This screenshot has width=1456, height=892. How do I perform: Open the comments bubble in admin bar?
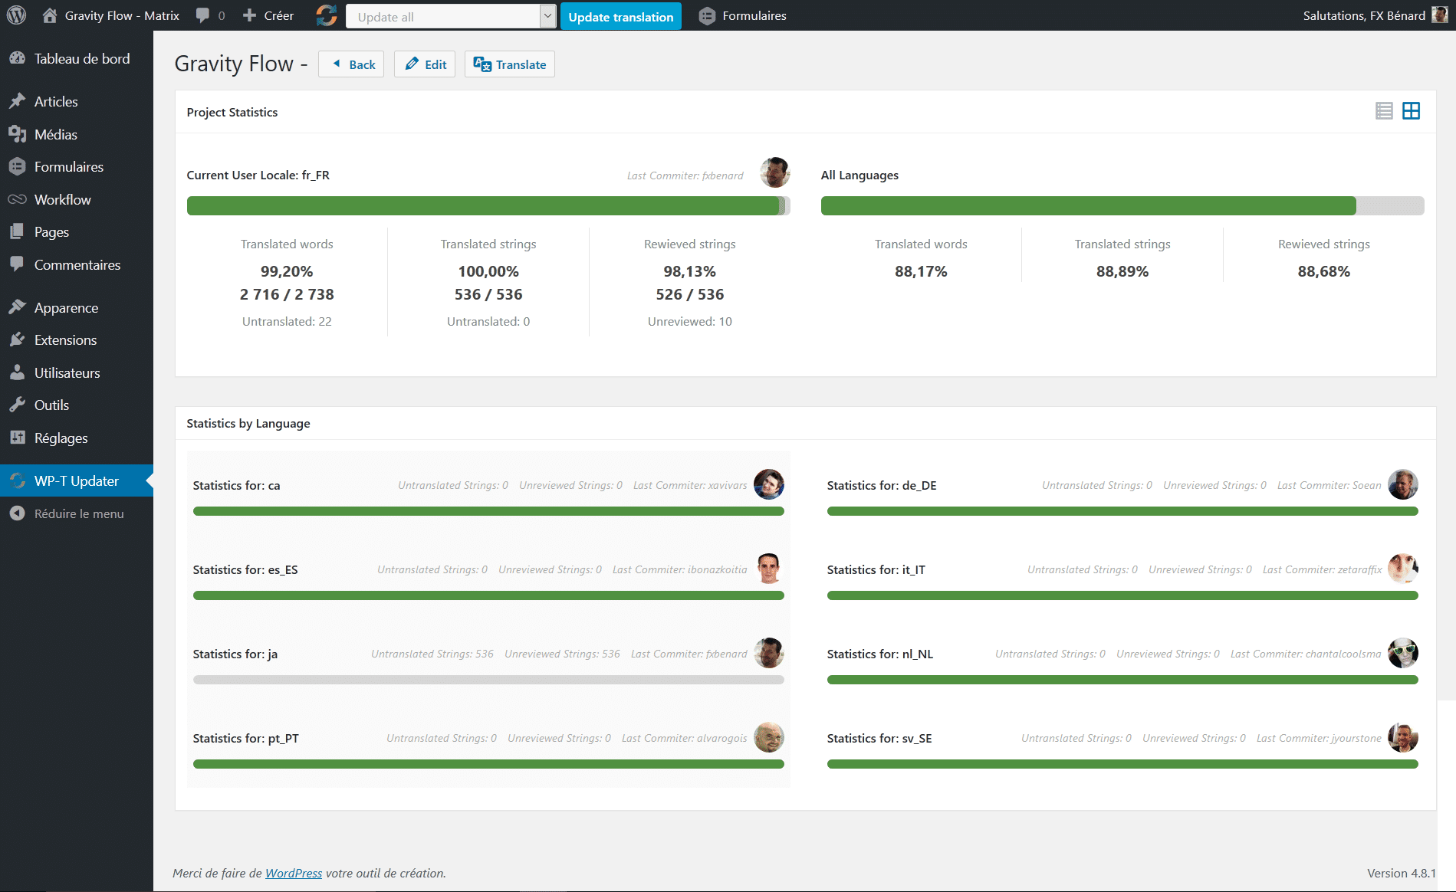[202, 15]
